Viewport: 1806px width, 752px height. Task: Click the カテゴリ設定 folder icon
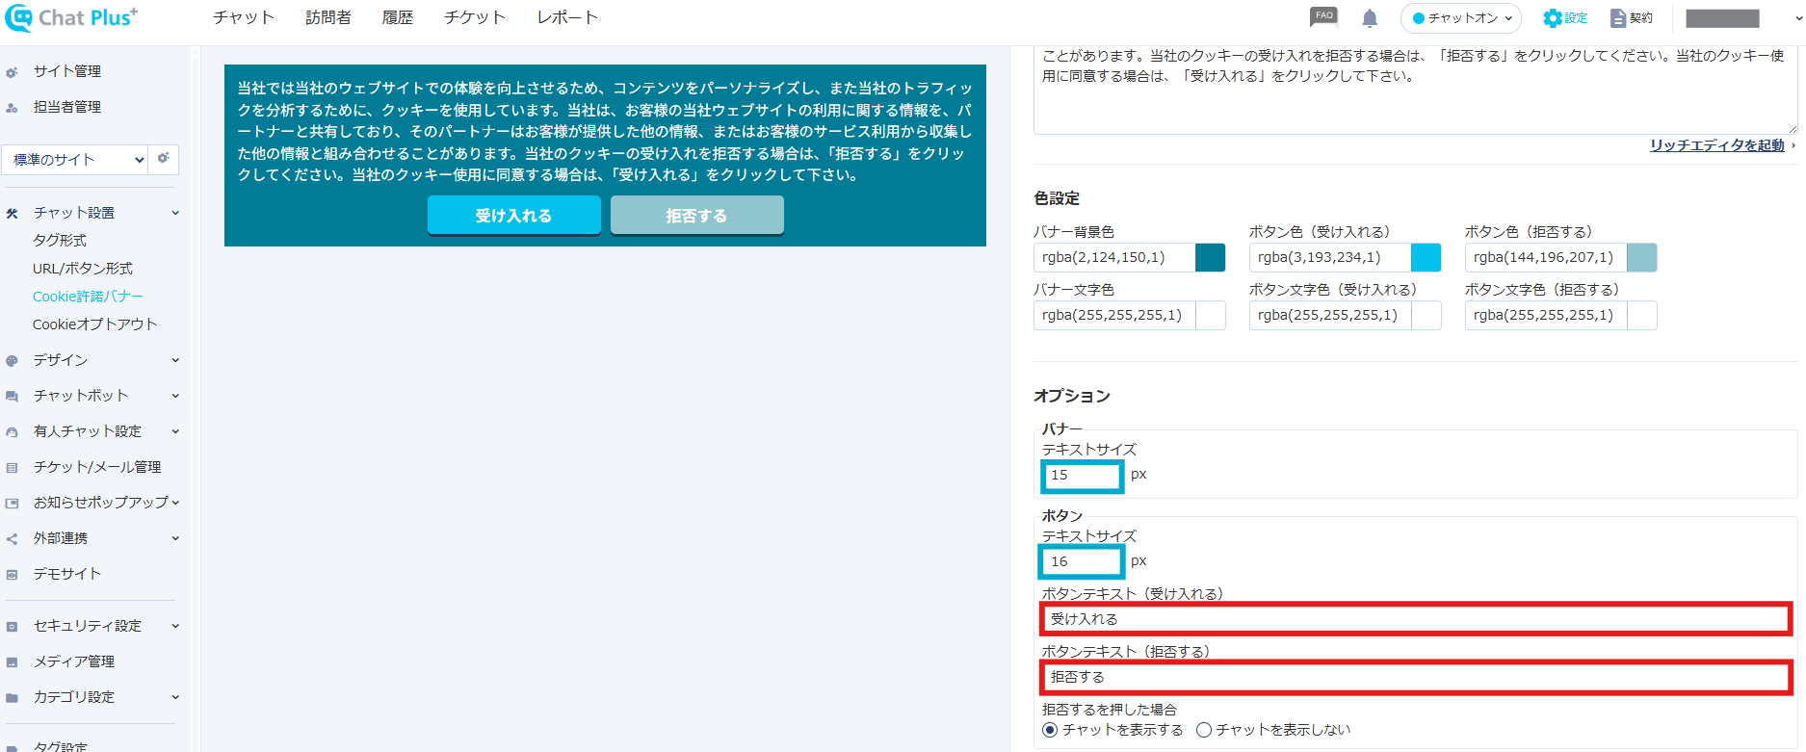pos(13,698)
